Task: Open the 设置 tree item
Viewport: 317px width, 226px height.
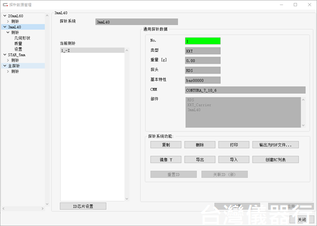Action: 18,49
